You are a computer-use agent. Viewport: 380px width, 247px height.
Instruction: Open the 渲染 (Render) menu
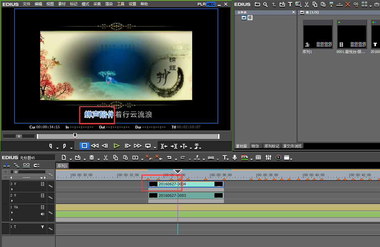109,4
